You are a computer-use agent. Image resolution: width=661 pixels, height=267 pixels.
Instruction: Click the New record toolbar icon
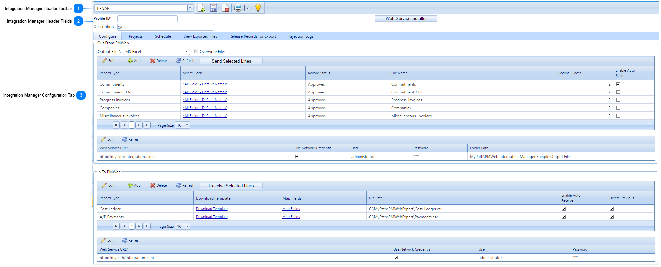coord(202,8)
